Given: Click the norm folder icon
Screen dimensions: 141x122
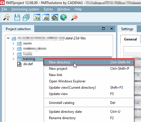Looking at the screenshot, I should [x=19, y=44].
